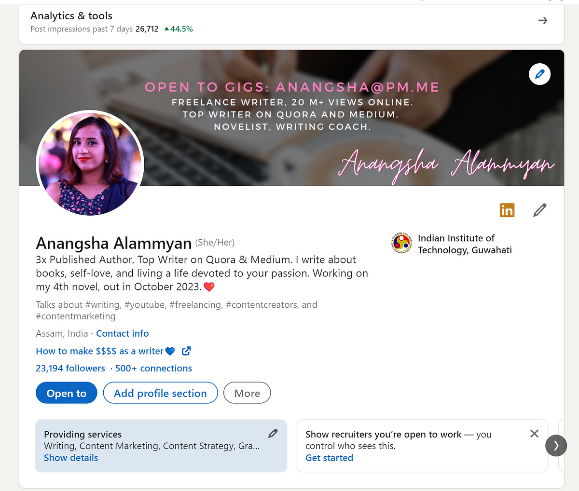This screenshot has height=491, width=579.
Task: Click the gold LinkedIn logo badge
Action: point(507,210)
